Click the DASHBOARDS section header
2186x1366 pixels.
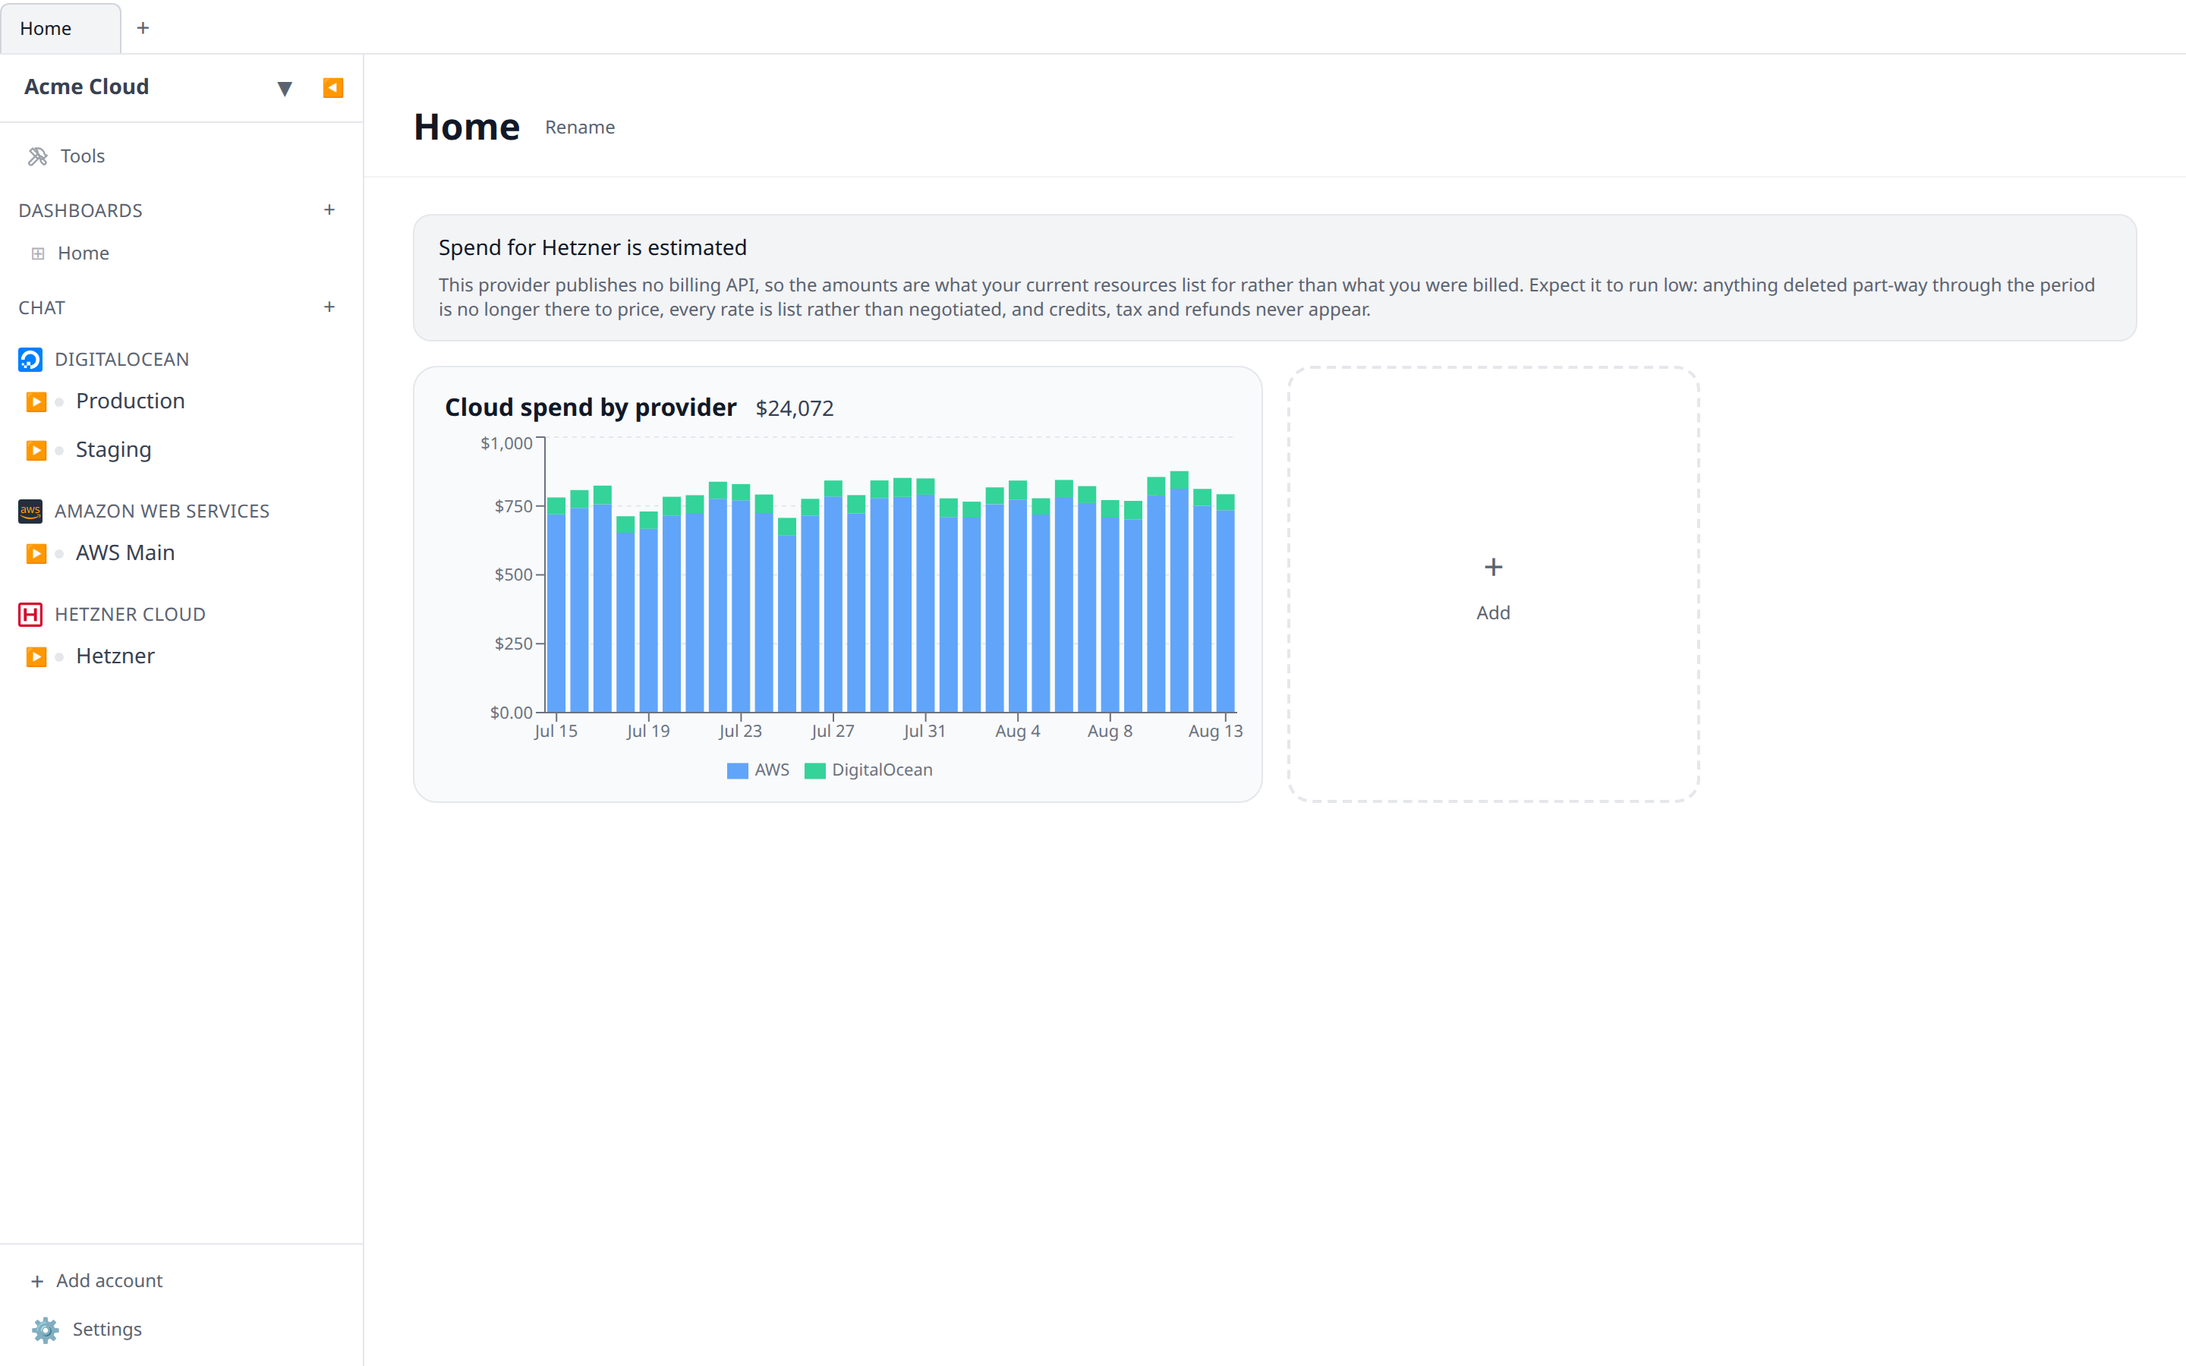pyautogui.click(x=80, y=210)
